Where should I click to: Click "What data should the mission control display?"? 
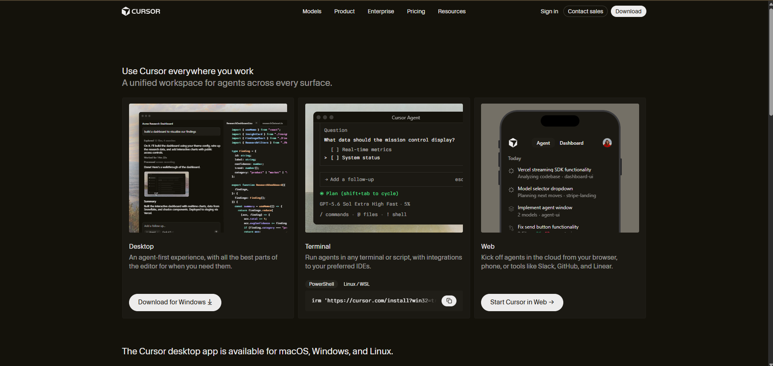(x=389, y=140)
